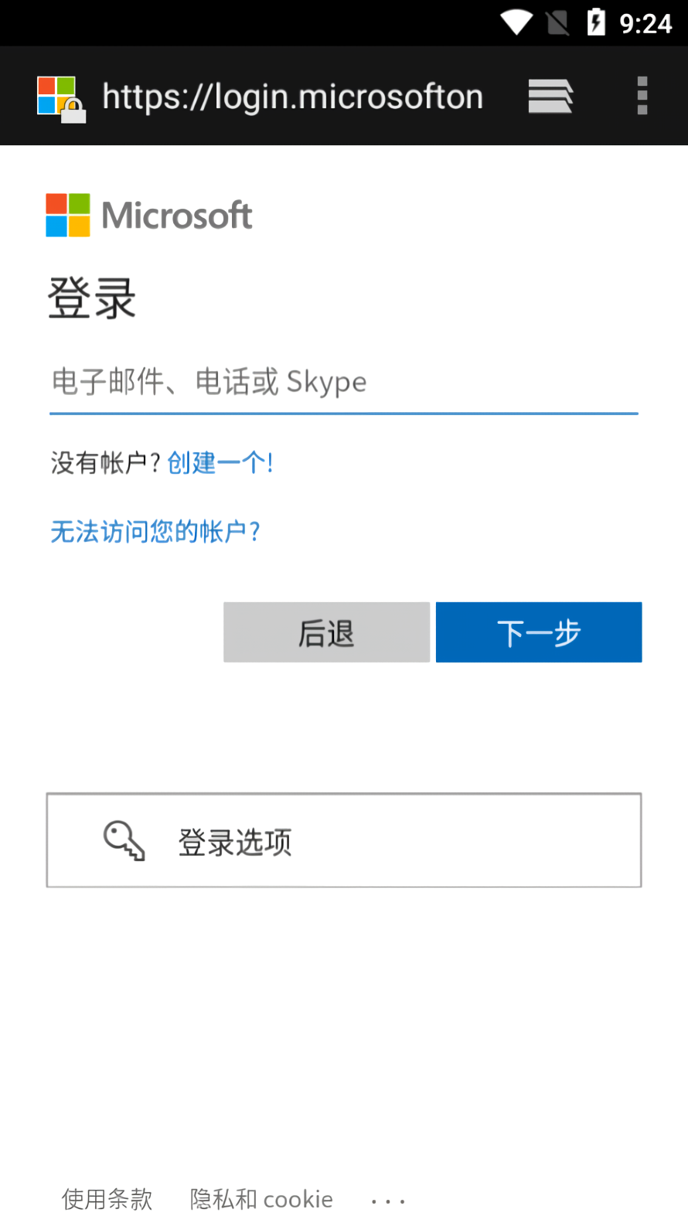Expand the footer ... more options
The height and width of the screenshot is (1223, 688).
pos(388,1199)
